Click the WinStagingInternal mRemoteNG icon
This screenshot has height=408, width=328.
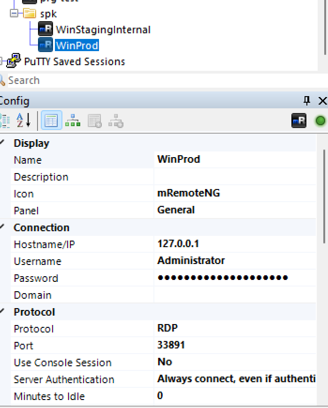(46, 29)
